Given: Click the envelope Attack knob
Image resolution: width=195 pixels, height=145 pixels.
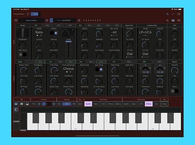Looking at the screenshot, I should tap(84, 34).
